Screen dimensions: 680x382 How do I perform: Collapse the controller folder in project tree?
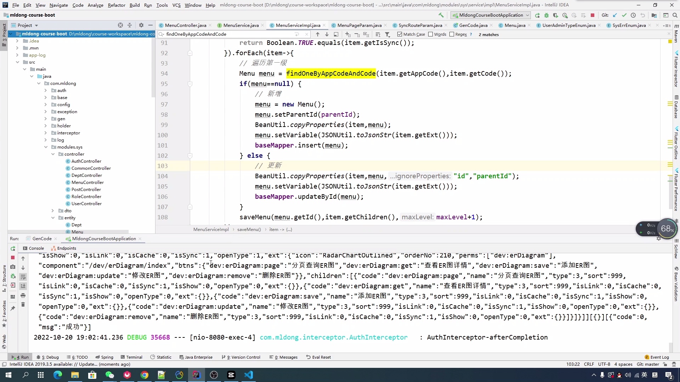53,154
